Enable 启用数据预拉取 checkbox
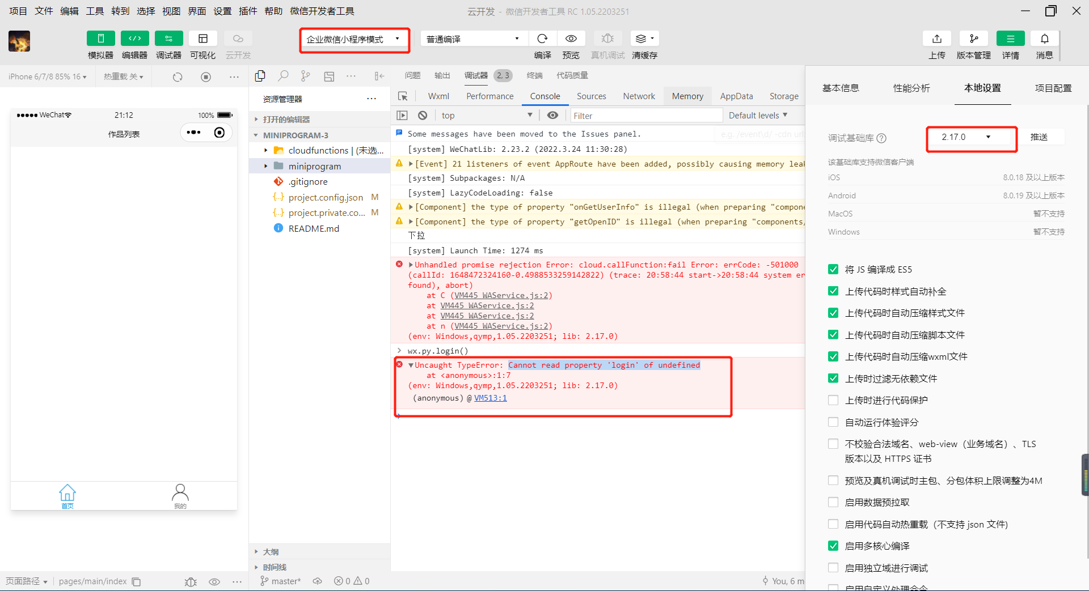 (x=833, y=502)
